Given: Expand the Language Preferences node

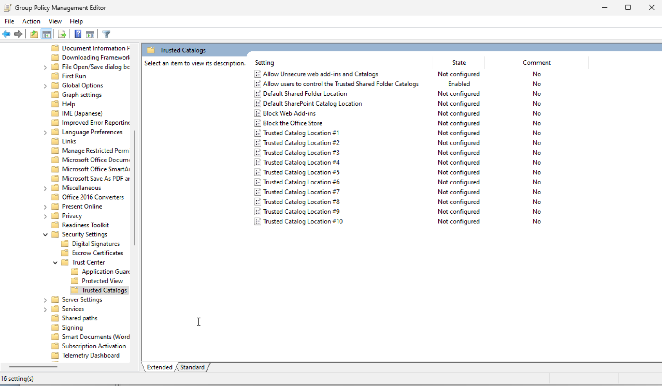Looking at the screenshot, I should coord(45,133).
